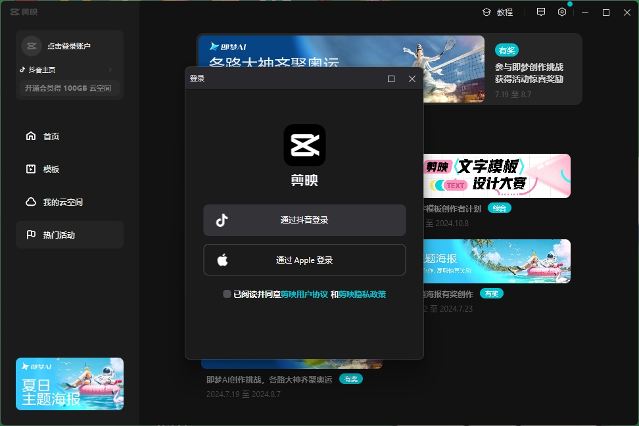The image size is (639, 426).
Task: Click the 剪映 logo in title bar
Action: pyautogui.click(x=24, y=12)
